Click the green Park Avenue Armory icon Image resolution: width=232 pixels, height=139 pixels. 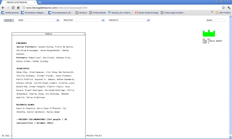[209, 33]
